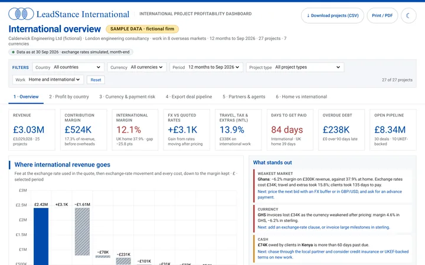Click the −£101K chart label
The width and height of the screenshot is (425, 265).
click(x=144, y=261)
